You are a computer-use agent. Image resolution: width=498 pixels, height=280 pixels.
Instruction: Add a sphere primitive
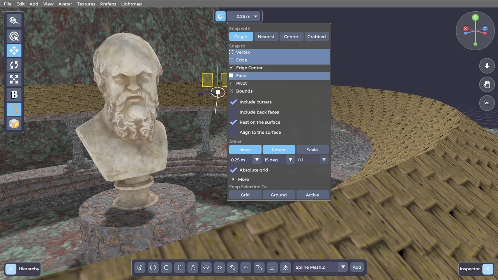pos(153,268)
